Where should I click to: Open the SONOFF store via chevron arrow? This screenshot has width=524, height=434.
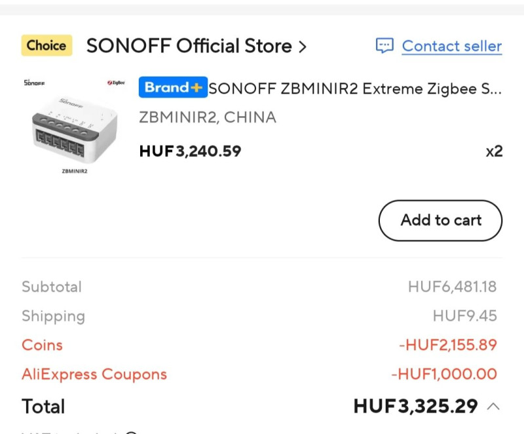coord(302,47)
